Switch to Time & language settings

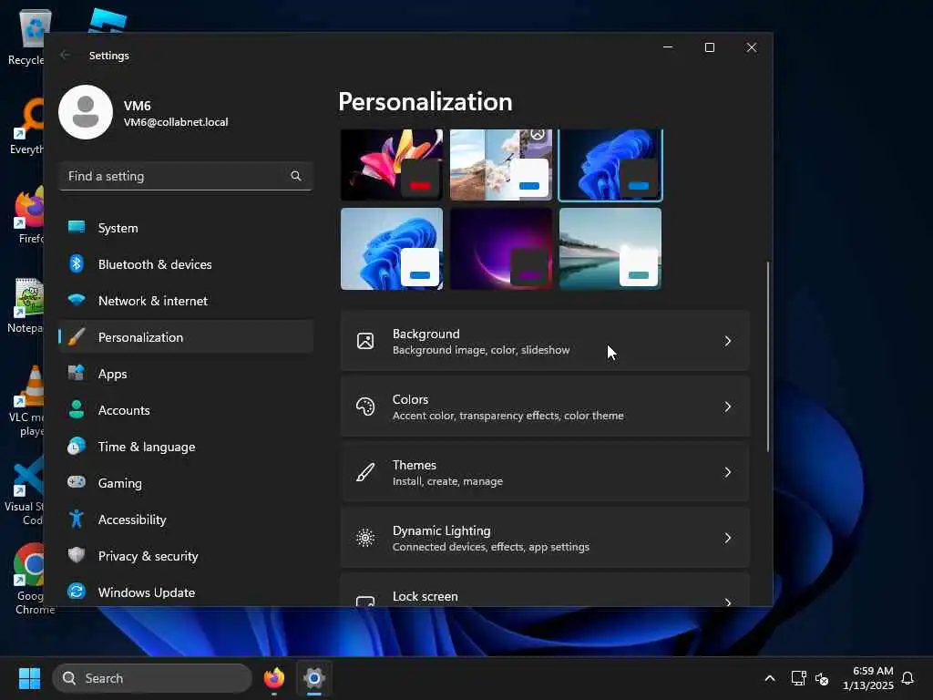(x=186, y=446)
